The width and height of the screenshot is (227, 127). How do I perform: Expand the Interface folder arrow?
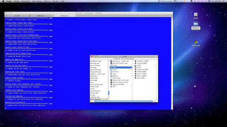coord(131,72)
